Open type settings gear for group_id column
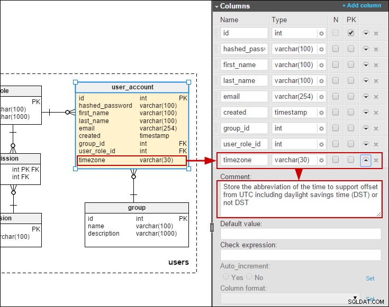 (x=321, y=128)
